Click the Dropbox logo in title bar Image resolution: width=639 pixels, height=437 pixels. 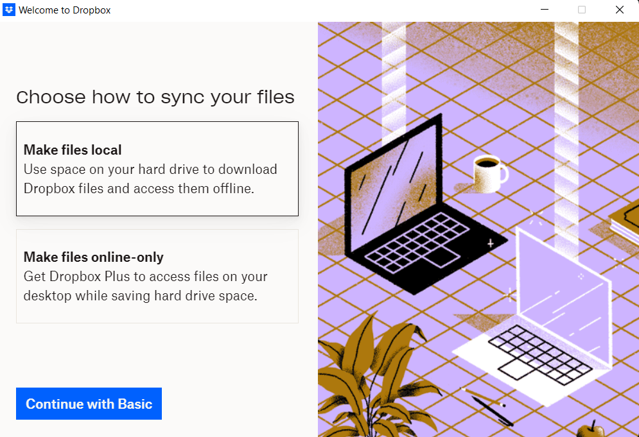(8, 10)
